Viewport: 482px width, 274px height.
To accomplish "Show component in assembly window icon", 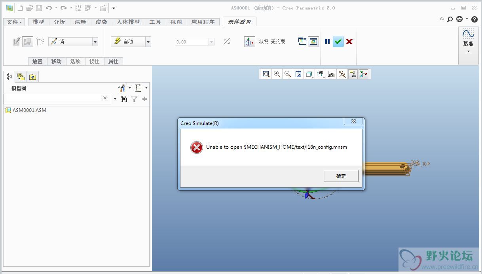I will click(x=313, y=42).
